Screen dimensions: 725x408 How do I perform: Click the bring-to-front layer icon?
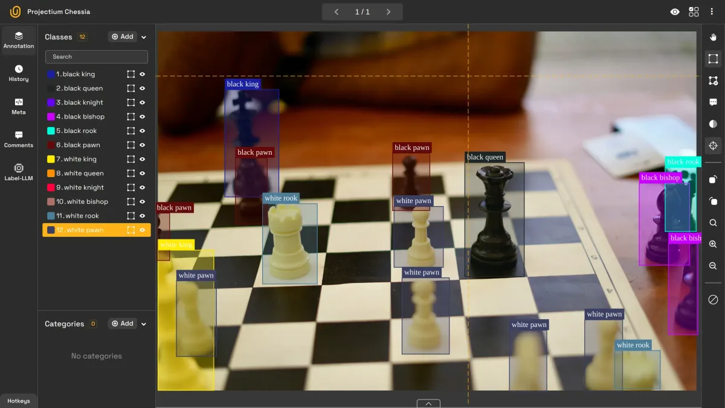[713, 180]
